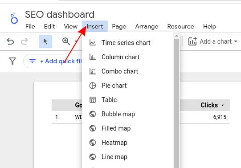241x168 pixels.
Task: Click the Looker Studio logo icon
Action: pos(14,18)
